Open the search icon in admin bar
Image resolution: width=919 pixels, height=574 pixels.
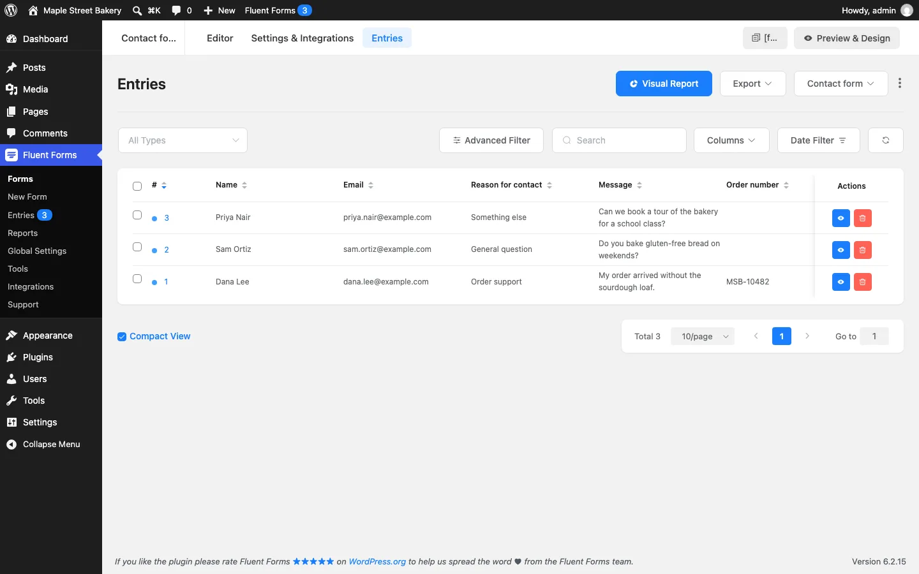coord(137,10)
